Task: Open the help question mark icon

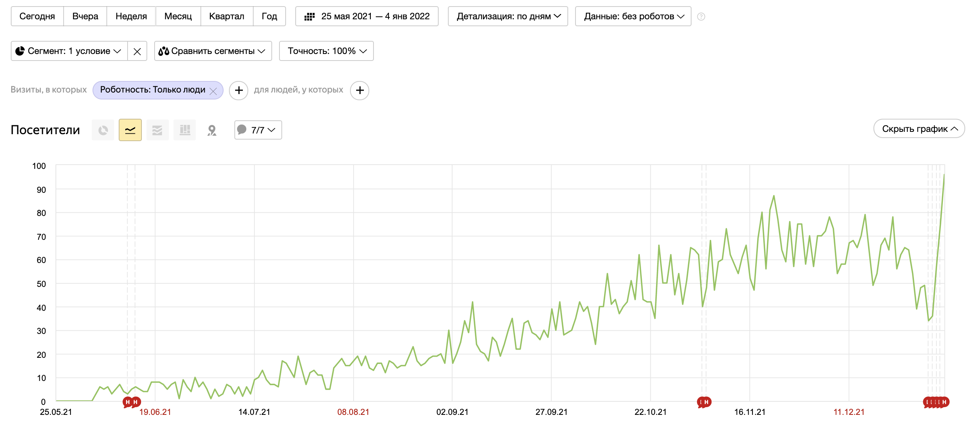Action: click(701, 17)
